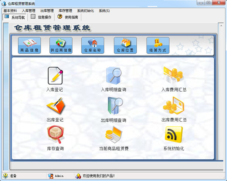Click the scrollbar up arrow at right

point(221,26)
